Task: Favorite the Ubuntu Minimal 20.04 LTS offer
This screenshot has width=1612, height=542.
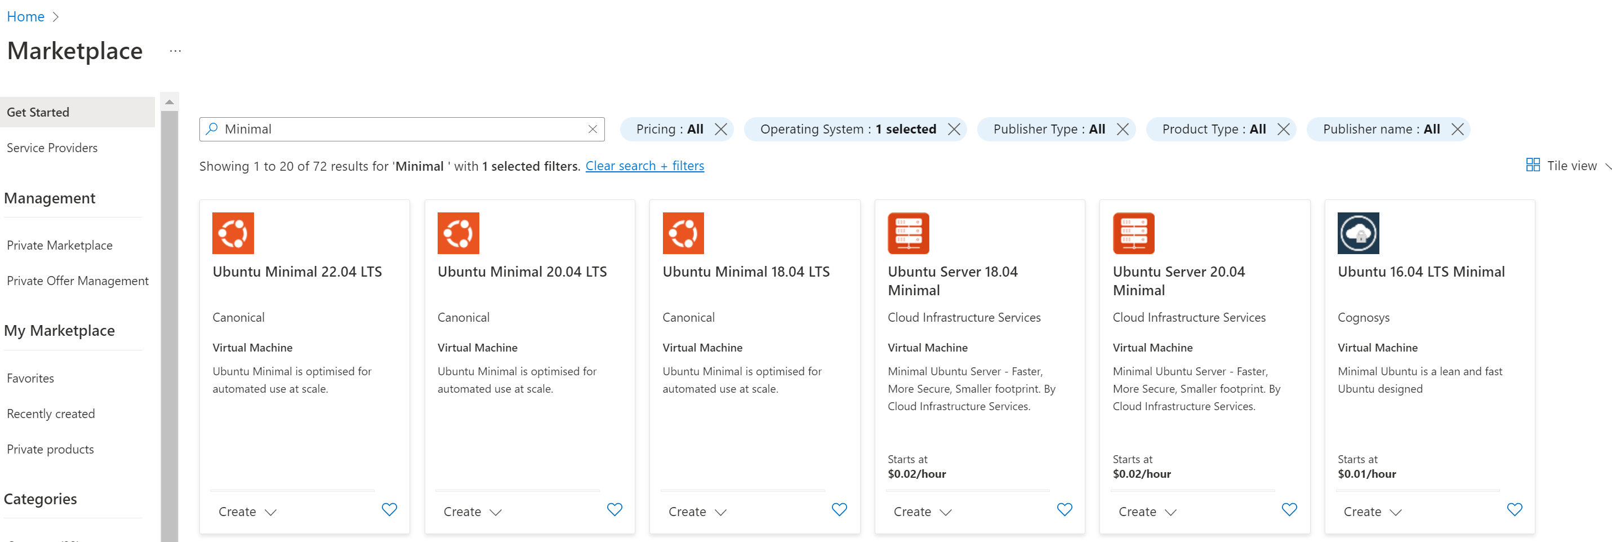Action: 614,509
